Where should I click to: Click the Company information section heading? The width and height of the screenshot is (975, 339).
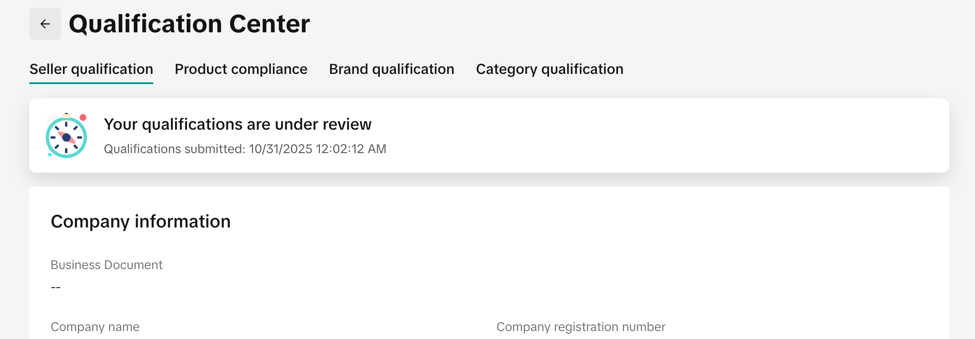(x=140, y=221)
